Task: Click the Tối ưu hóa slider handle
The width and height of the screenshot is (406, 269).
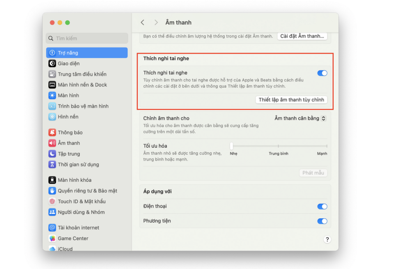Action: [231, 146]
